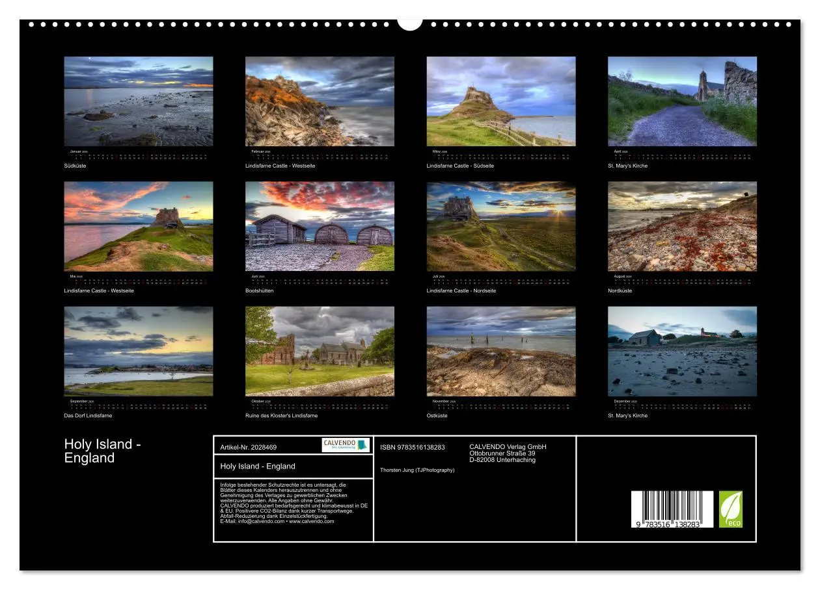Image resolution: width=820 pixels, height=590 pixels.
Task: Open the Bootshütten boat sheds photo
Action: click(320, 226)
